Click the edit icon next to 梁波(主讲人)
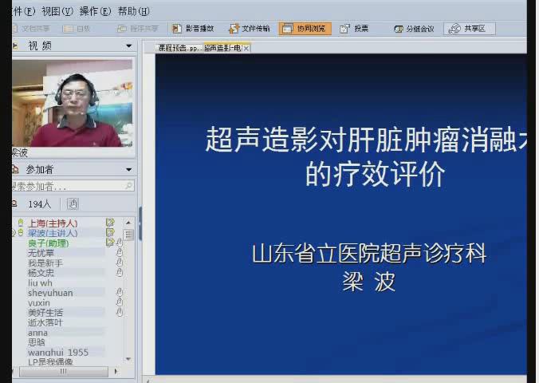 coord(110,232)
